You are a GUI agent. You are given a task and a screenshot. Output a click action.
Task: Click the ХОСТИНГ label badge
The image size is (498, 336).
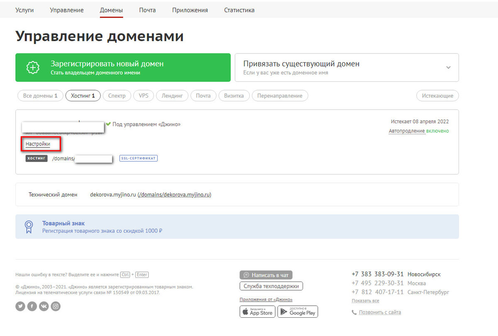[x=37, y=158]
